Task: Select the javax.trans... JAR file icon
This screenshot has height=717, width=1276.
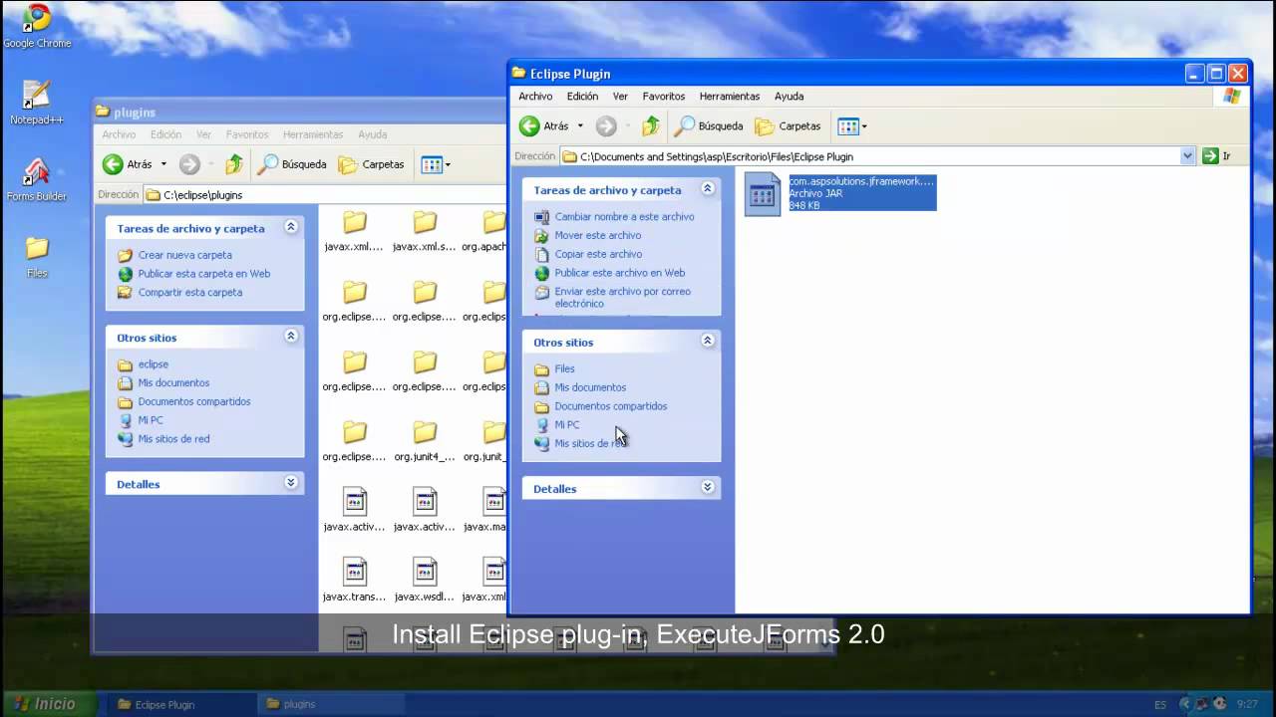Action: 355,572
